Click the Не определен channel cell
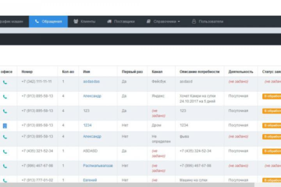This screenshot has height=187, width=281. pyautogui.click(x=161, y=139)
